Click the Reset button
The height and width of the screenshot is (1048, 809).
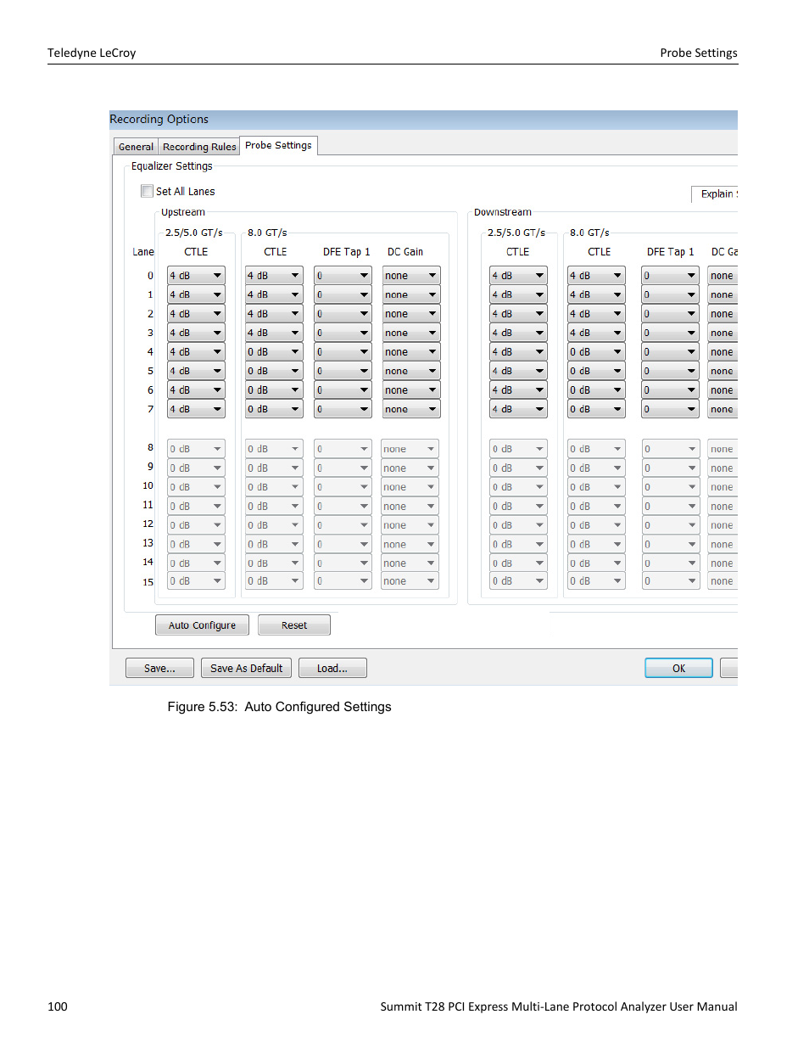point(294,625)
